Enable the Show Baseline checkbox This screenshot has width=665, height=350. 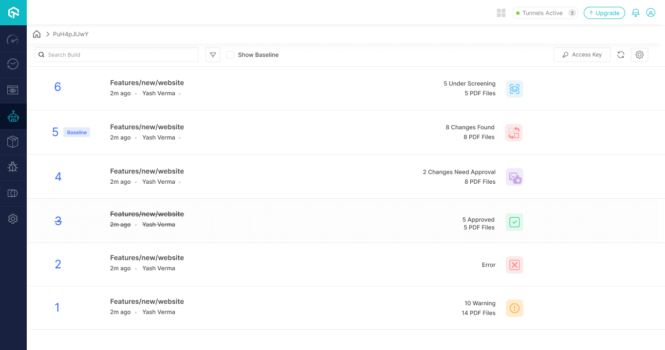pyautogui.click(x=230, y=55)
